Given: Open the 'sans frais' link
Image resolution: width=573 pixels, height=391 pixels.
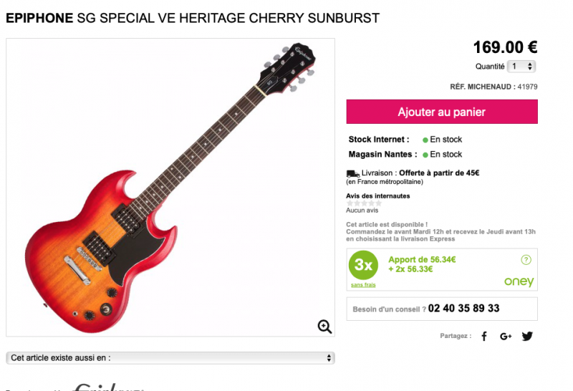Looking at the screenshot, I should click(x=363, y=285).
